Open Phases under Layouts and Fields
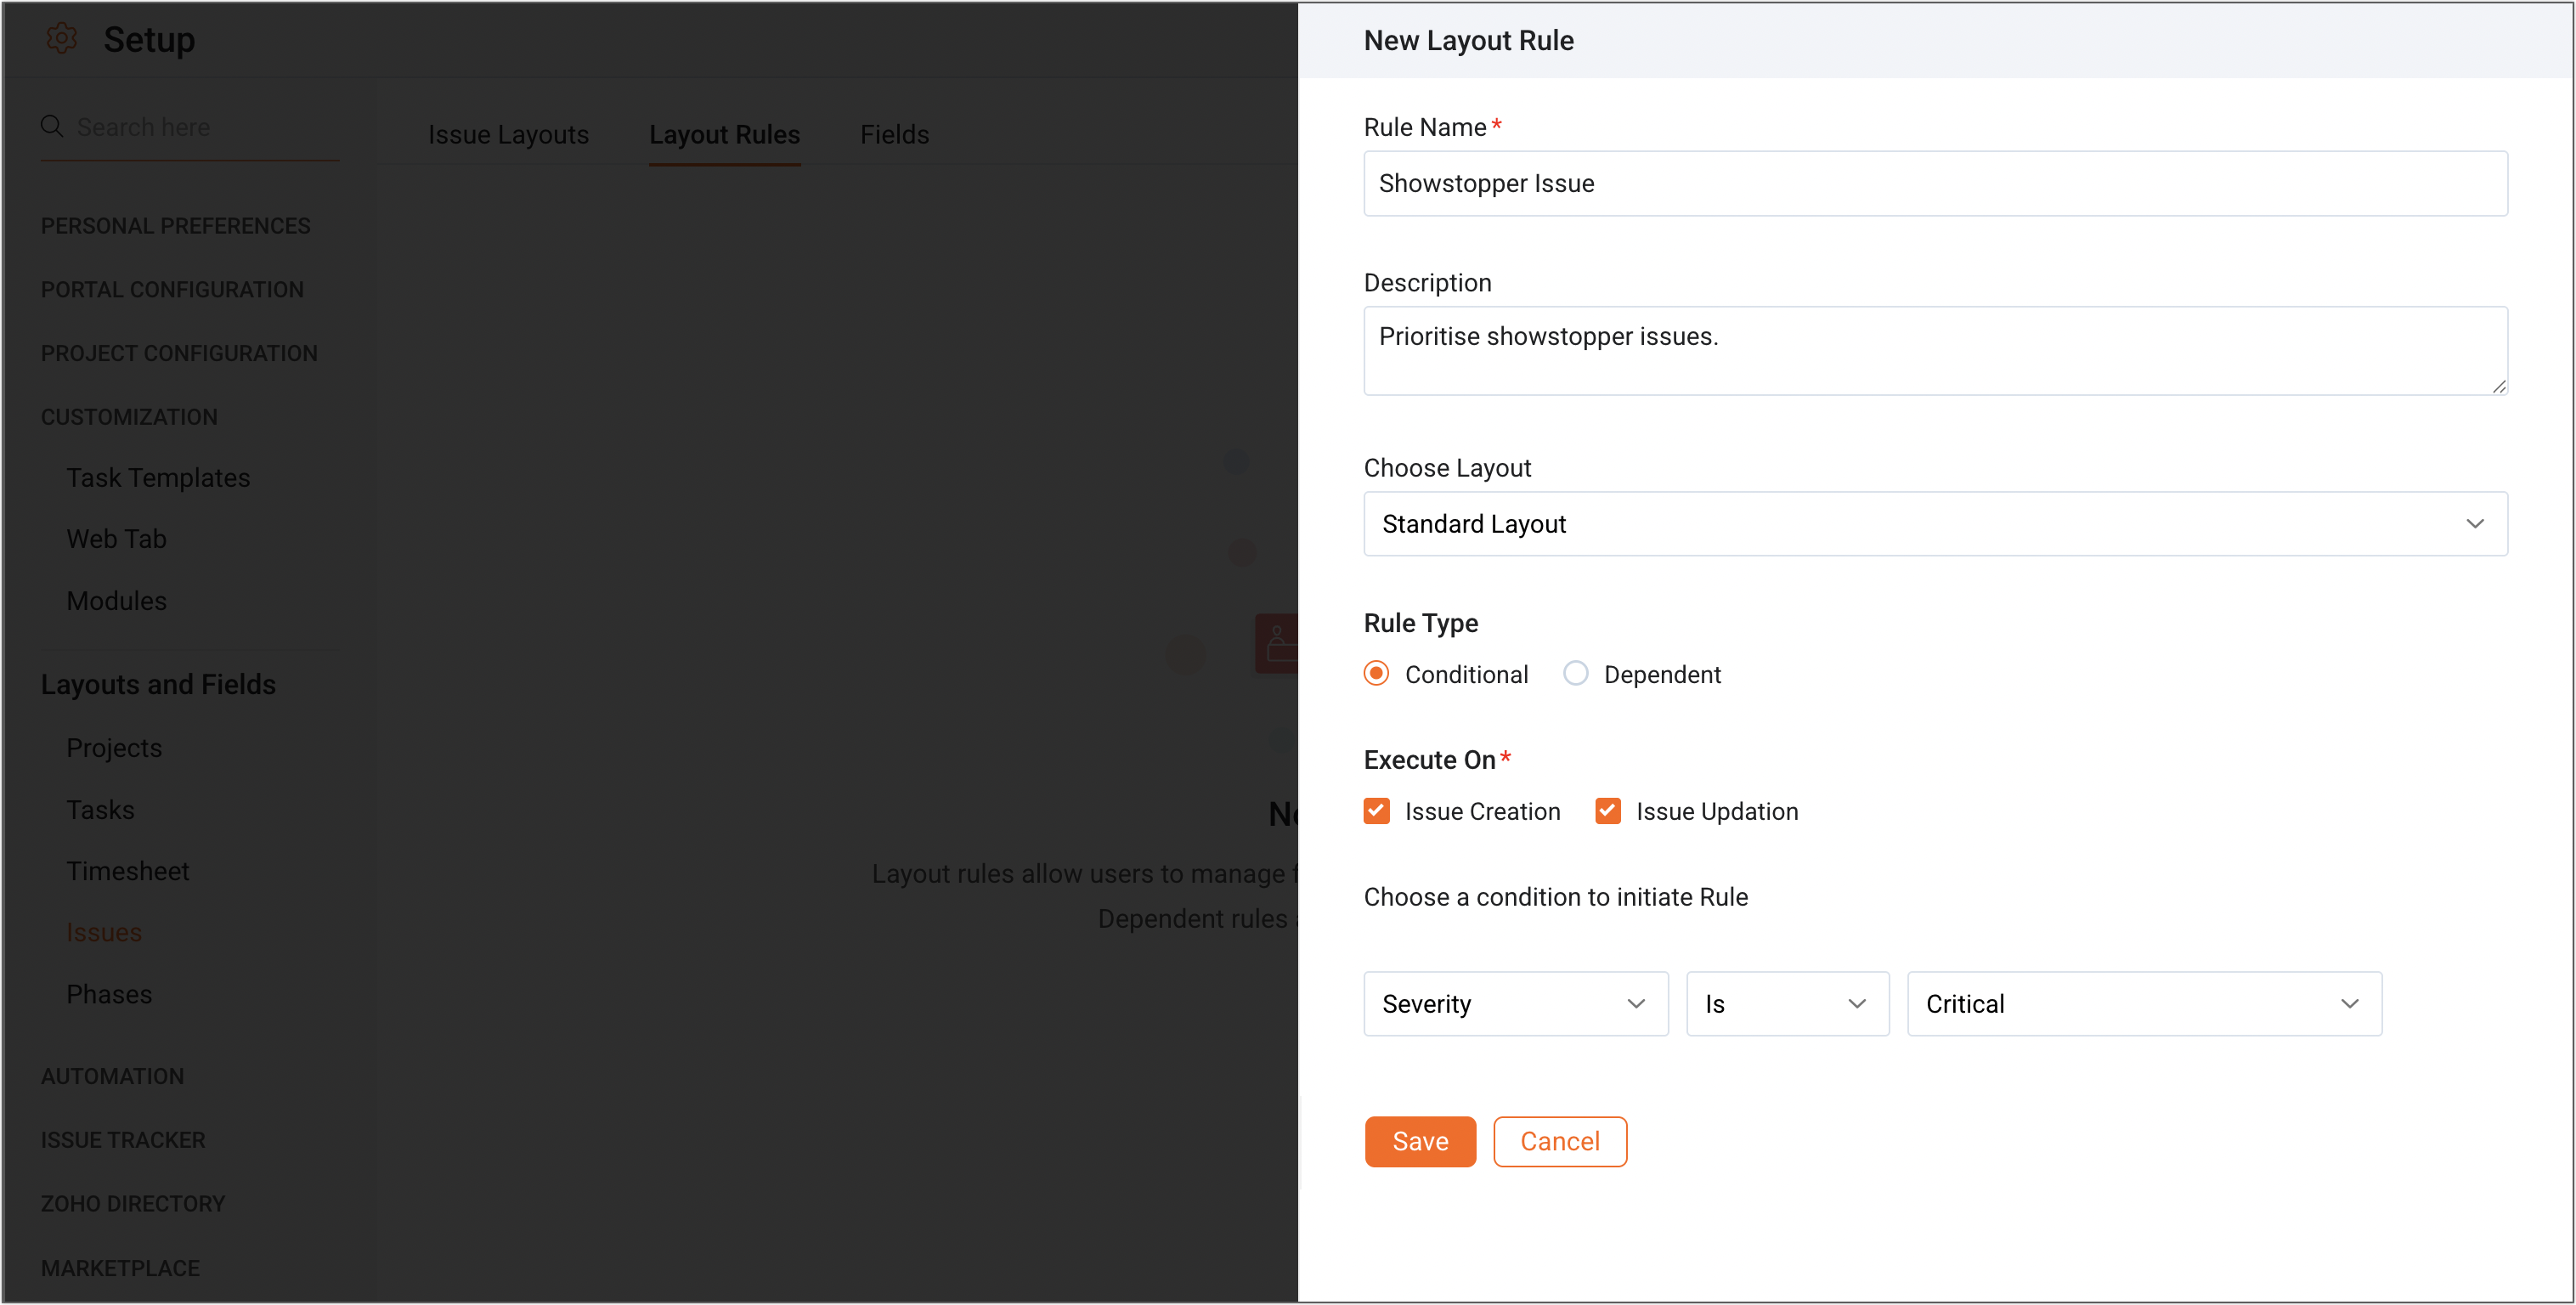2576x1305 pixels. pyautogui.click(x=109, y=994)
